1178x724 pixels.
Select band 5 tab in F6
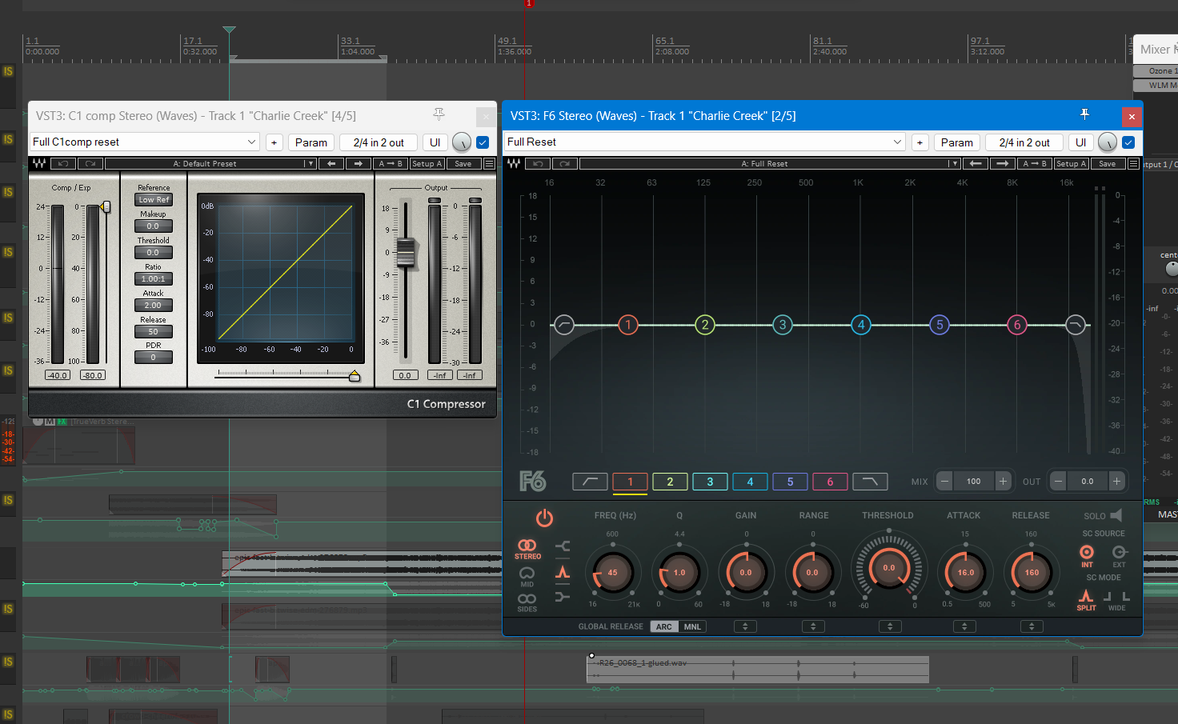(x=790, y=482)
